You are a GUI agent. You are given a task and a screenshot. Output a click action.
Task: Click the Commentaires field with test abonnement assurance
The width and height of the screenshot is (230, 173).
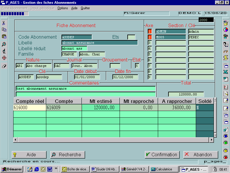click(x=86, y=89)
